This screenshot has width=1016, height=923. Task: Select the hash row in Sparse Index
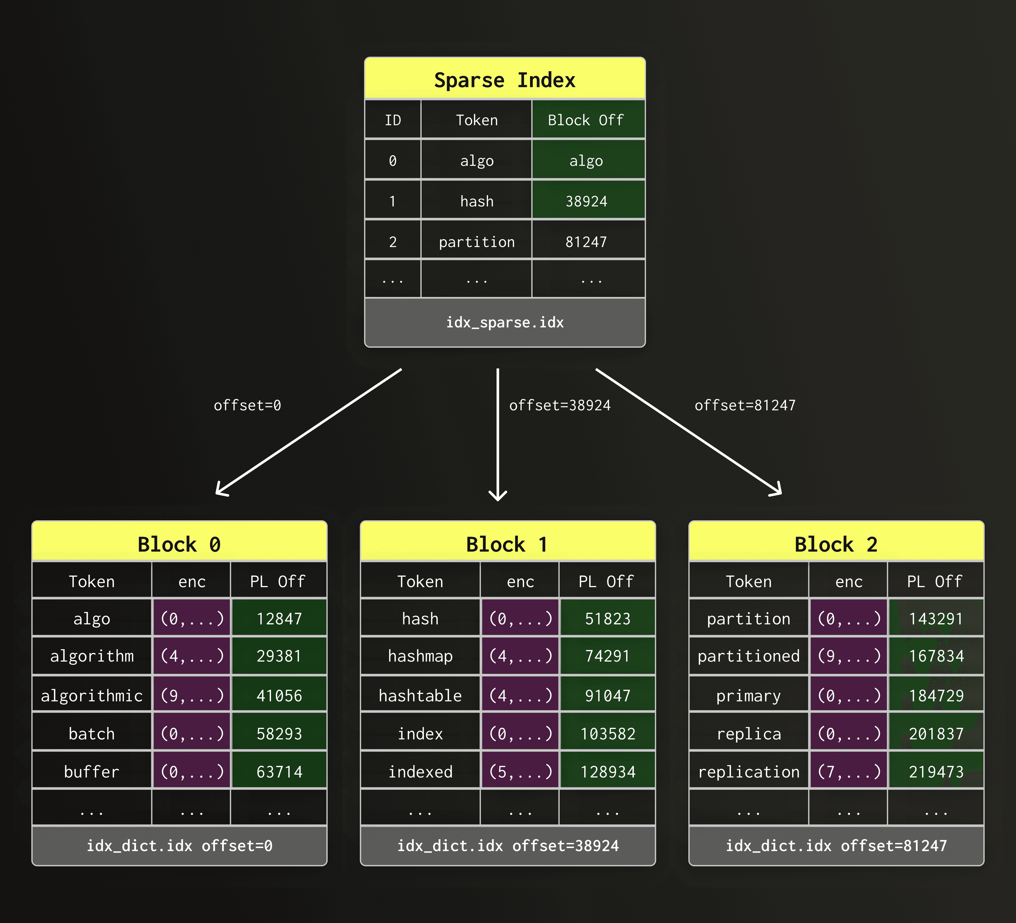(x=476, y=201)
